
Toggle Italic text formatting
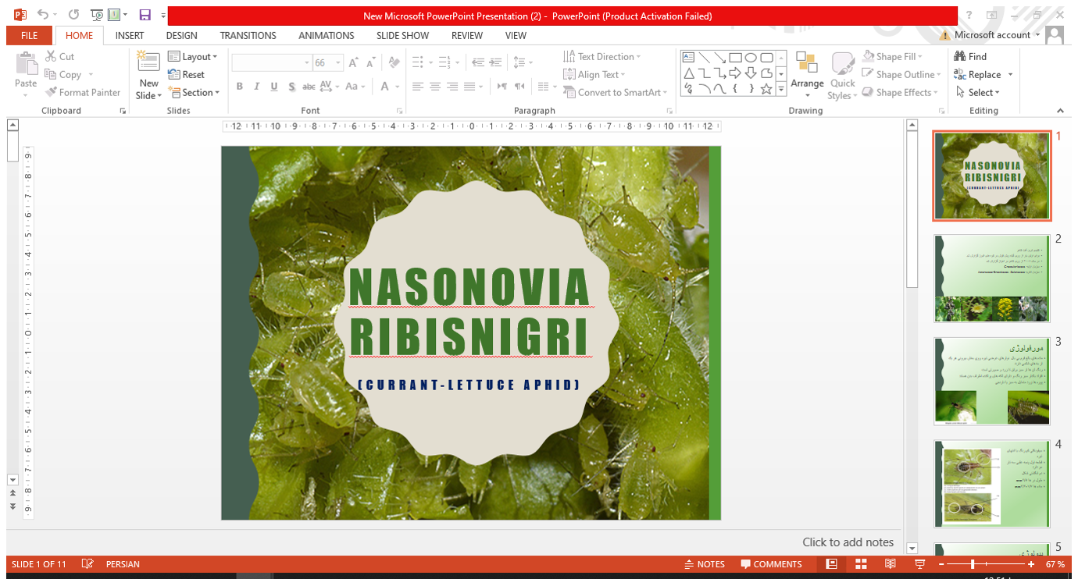click(257, 87)
